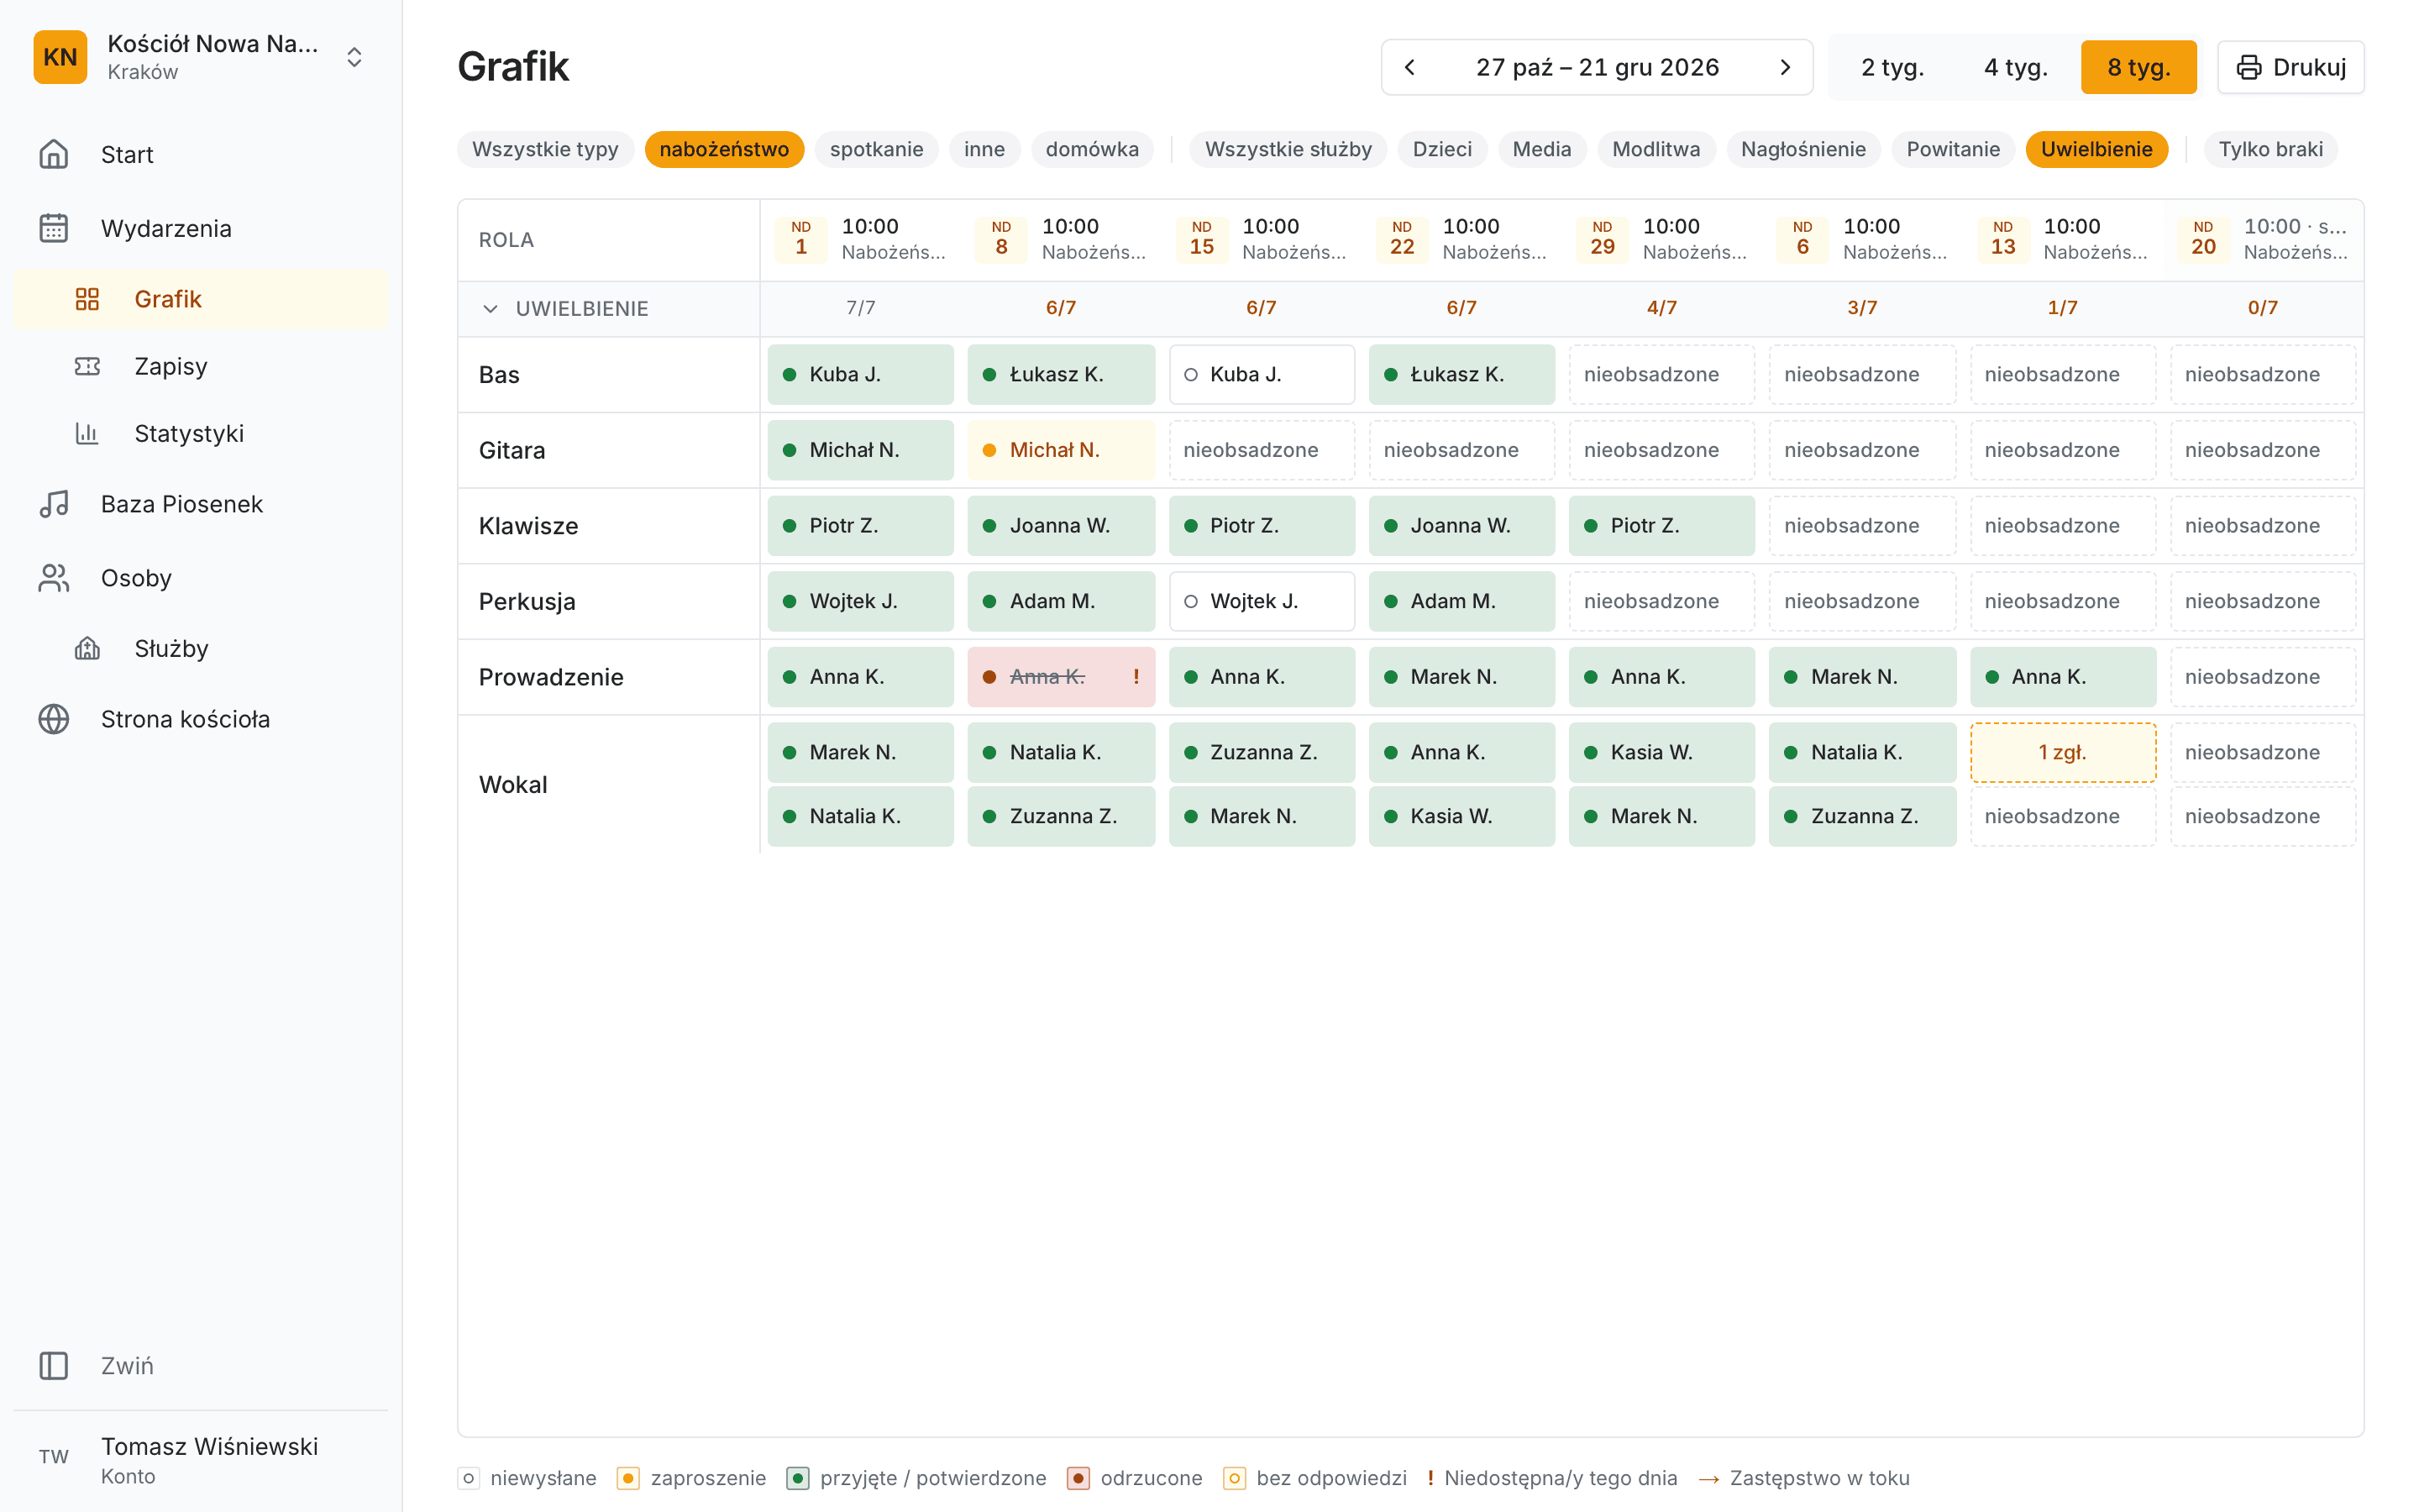
Task: Click the yellow Michał N. Gitara cell
Action: [1061, 450]
